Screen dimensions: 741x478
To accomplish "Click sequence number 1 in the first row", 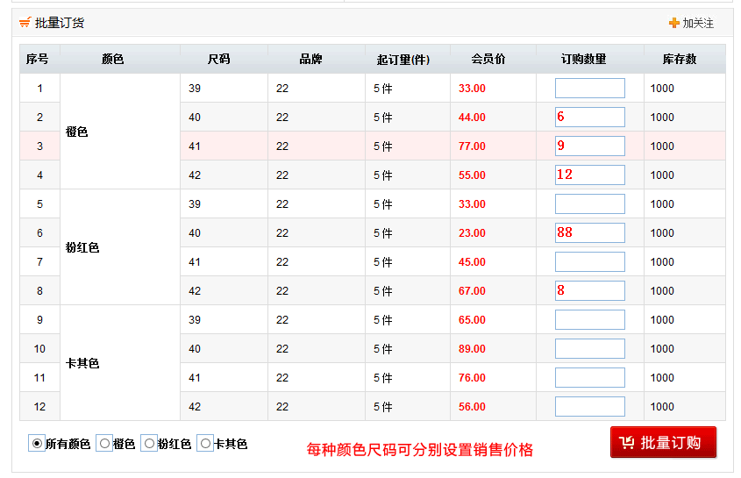I will 39,89.
